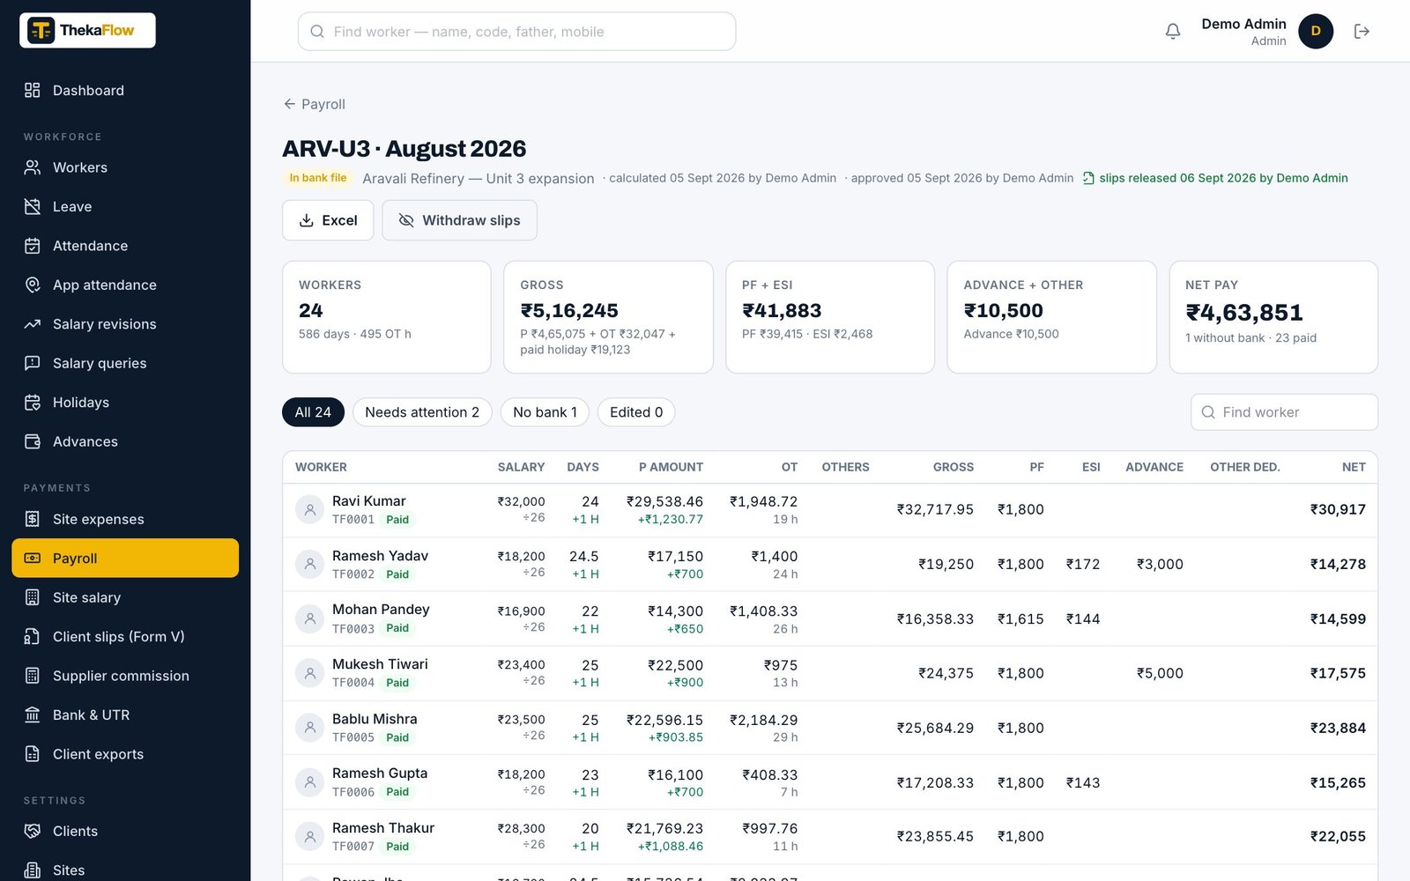Click the Withdraw slips button

point(459,220)
